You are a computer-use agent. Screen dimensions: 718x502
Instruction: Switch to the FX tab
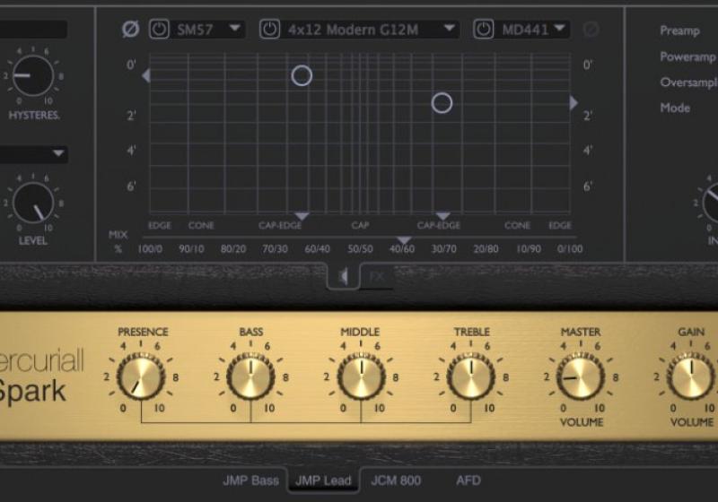pyautogui.click(x=376, y=277)
